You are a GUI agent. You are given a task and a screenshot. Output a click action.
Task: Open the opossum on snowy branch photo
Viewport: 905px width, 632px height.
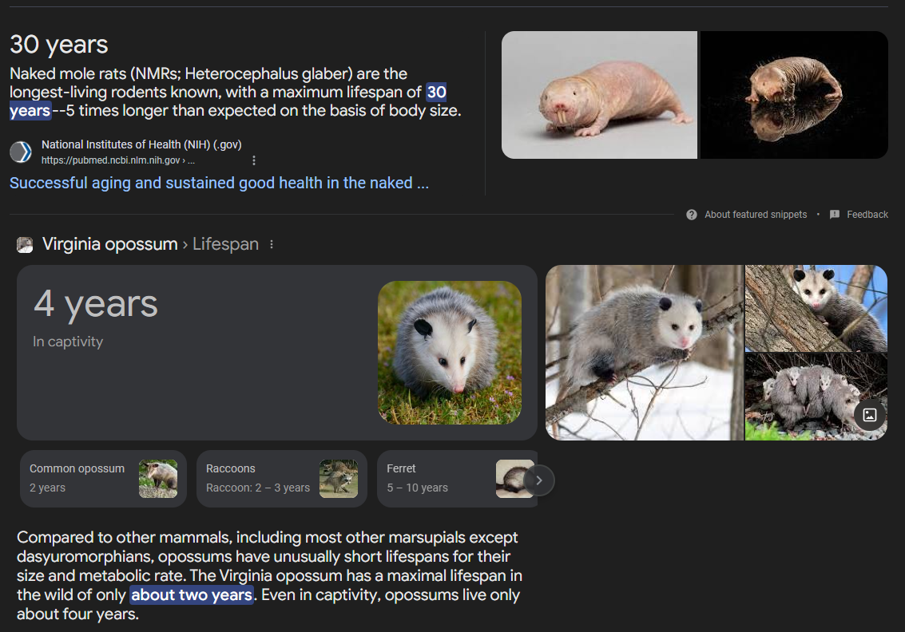click(644, 353)
